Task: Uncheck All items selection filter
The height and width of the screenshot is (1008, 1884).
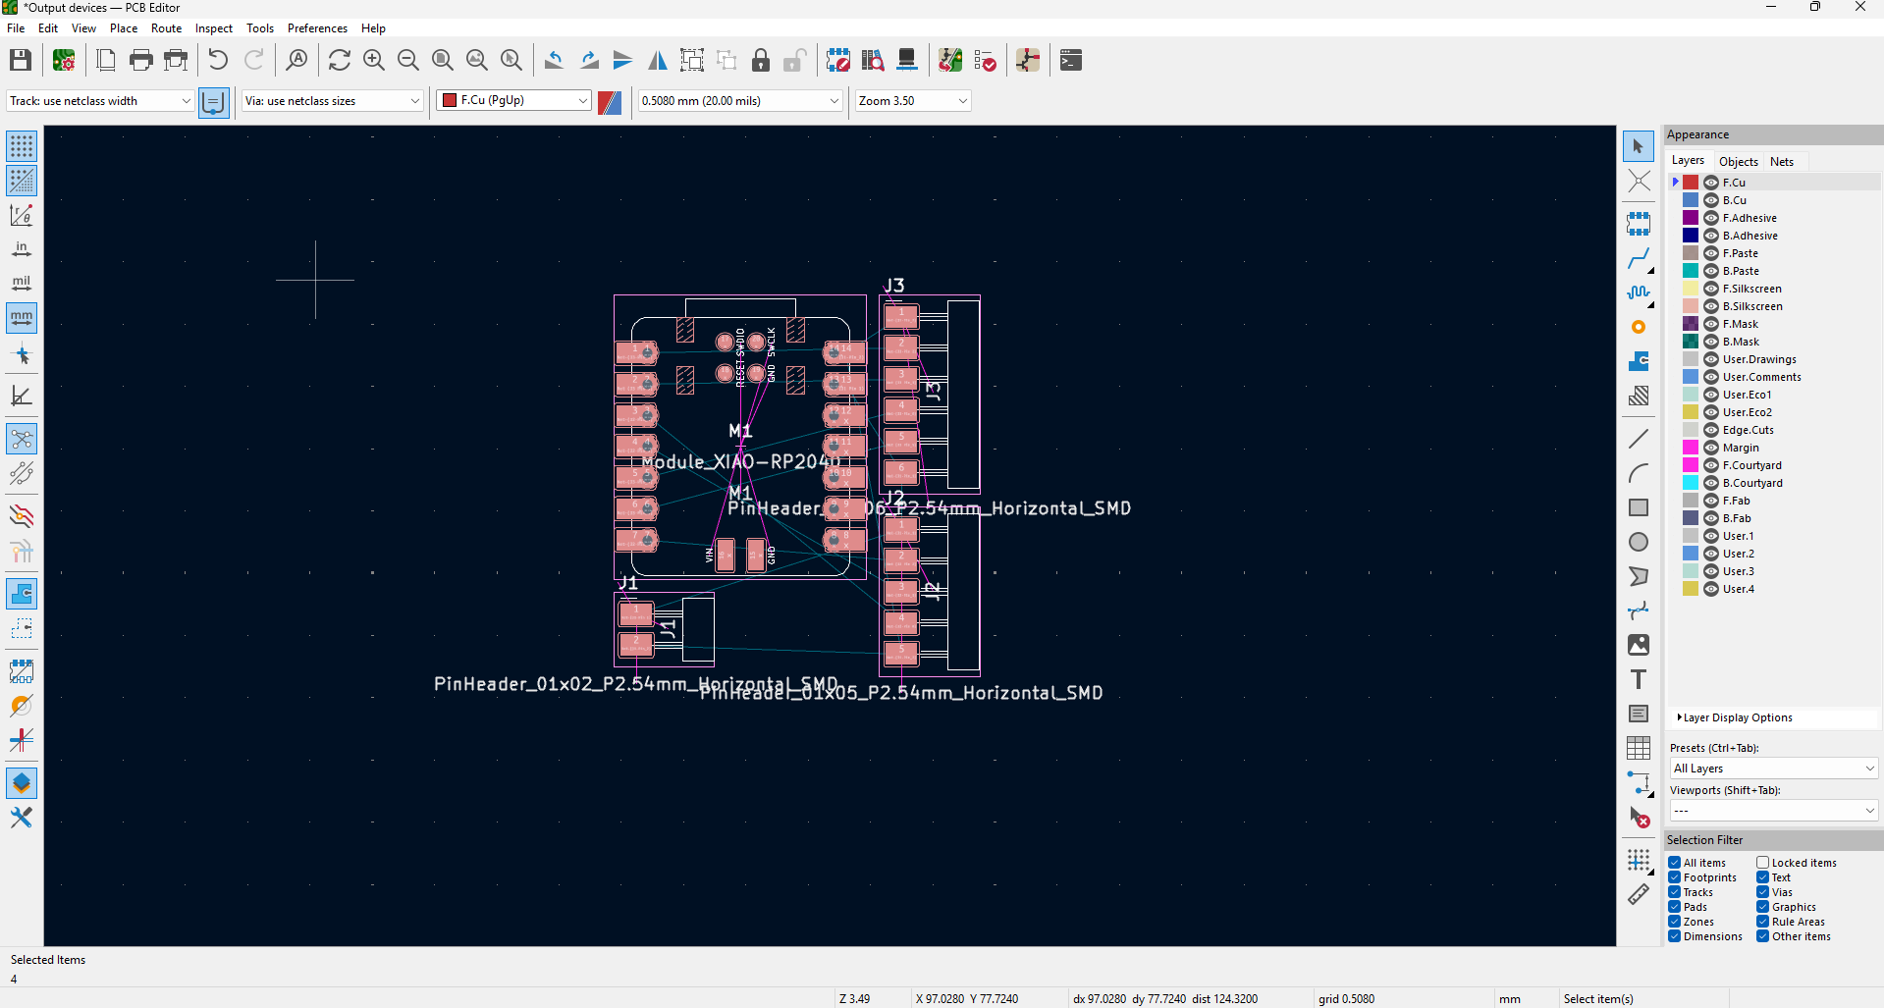Action: (1675, 863)
